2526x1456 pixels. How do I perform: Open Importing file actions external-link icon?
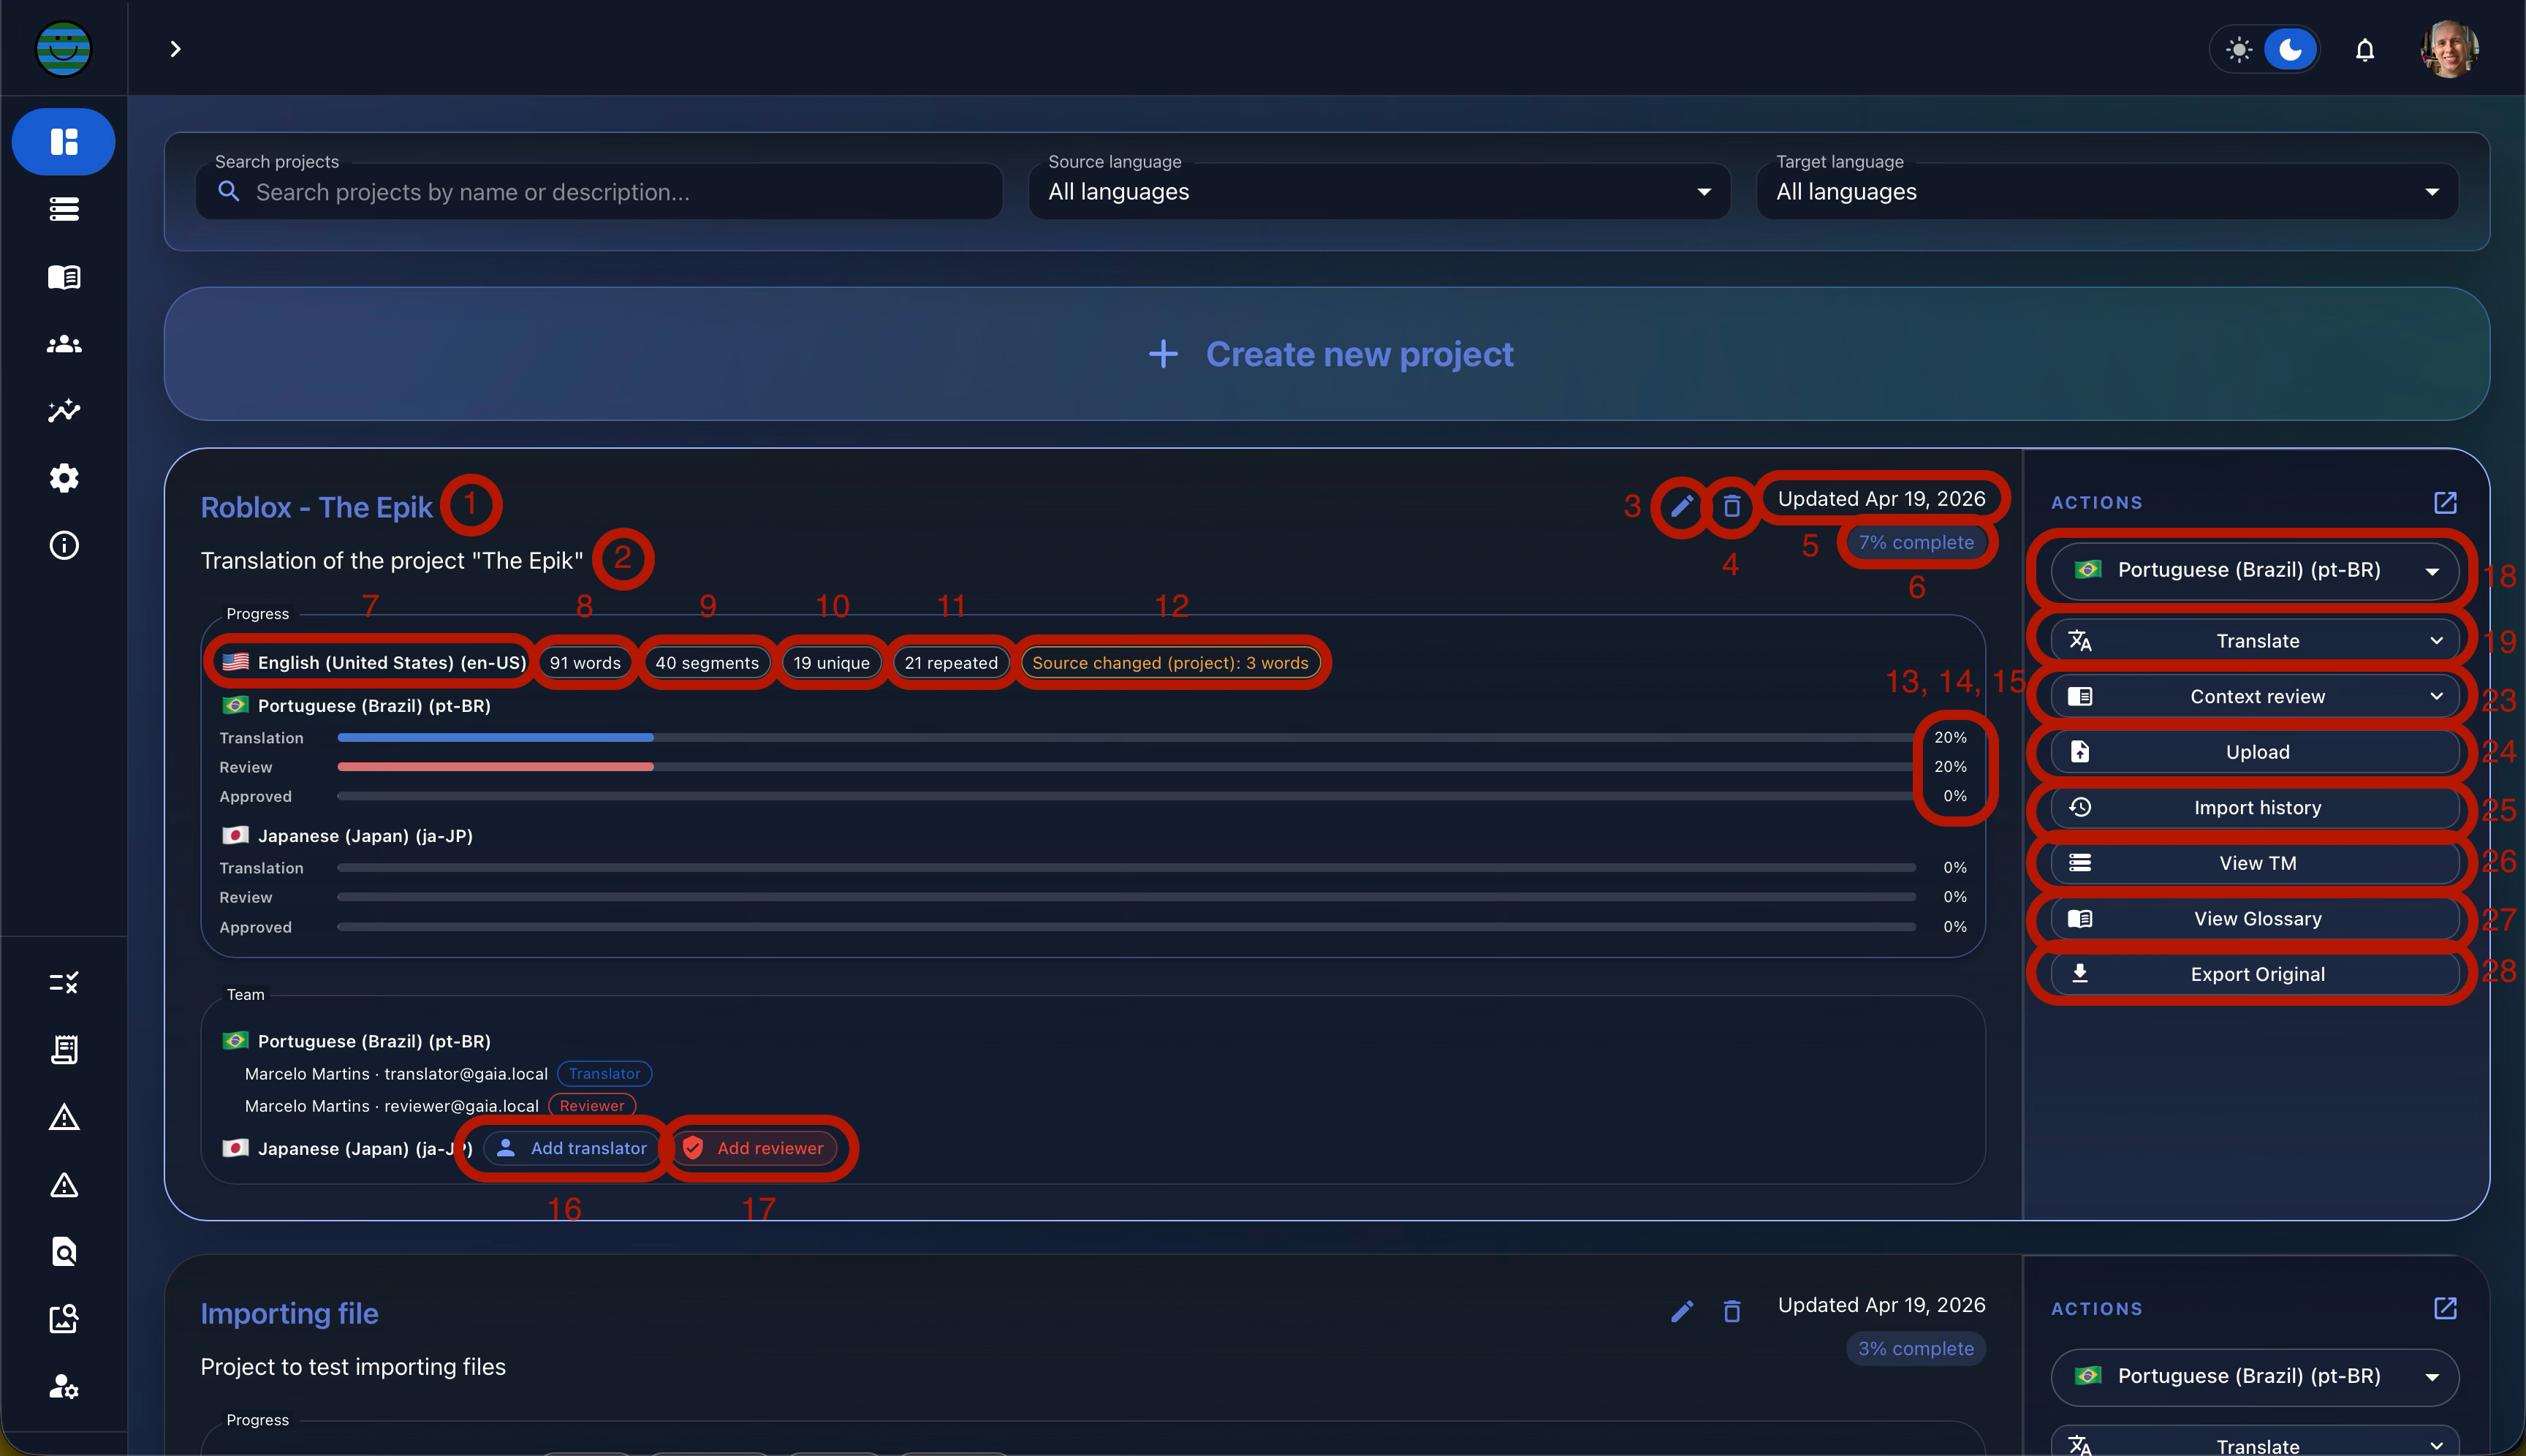point(2445,1308)
